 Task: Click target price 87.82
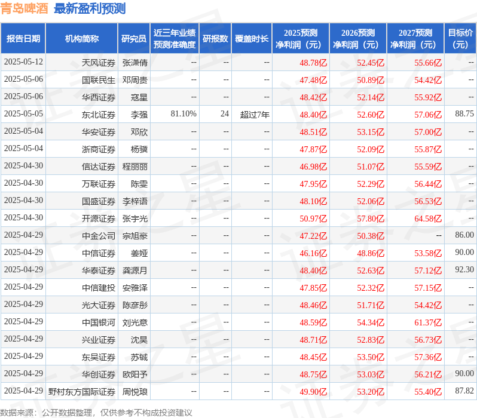click(464, 391)
